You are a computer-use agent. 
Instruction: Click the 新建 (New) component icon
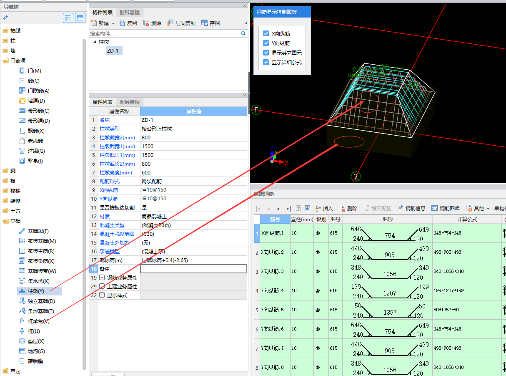click(94, 23)
